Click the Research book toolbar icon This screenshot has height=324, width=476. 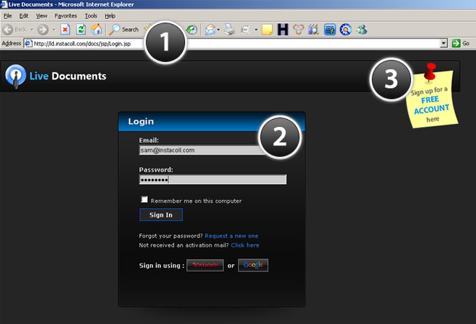(313, 29)
